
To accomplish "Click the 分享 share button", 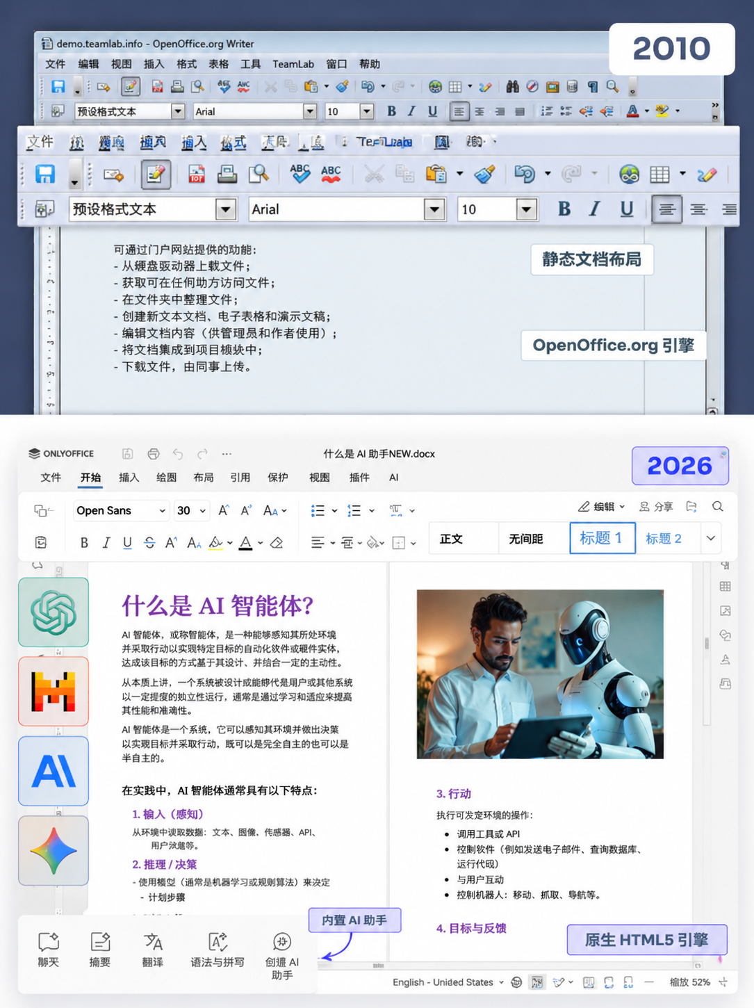I will 656,507.
